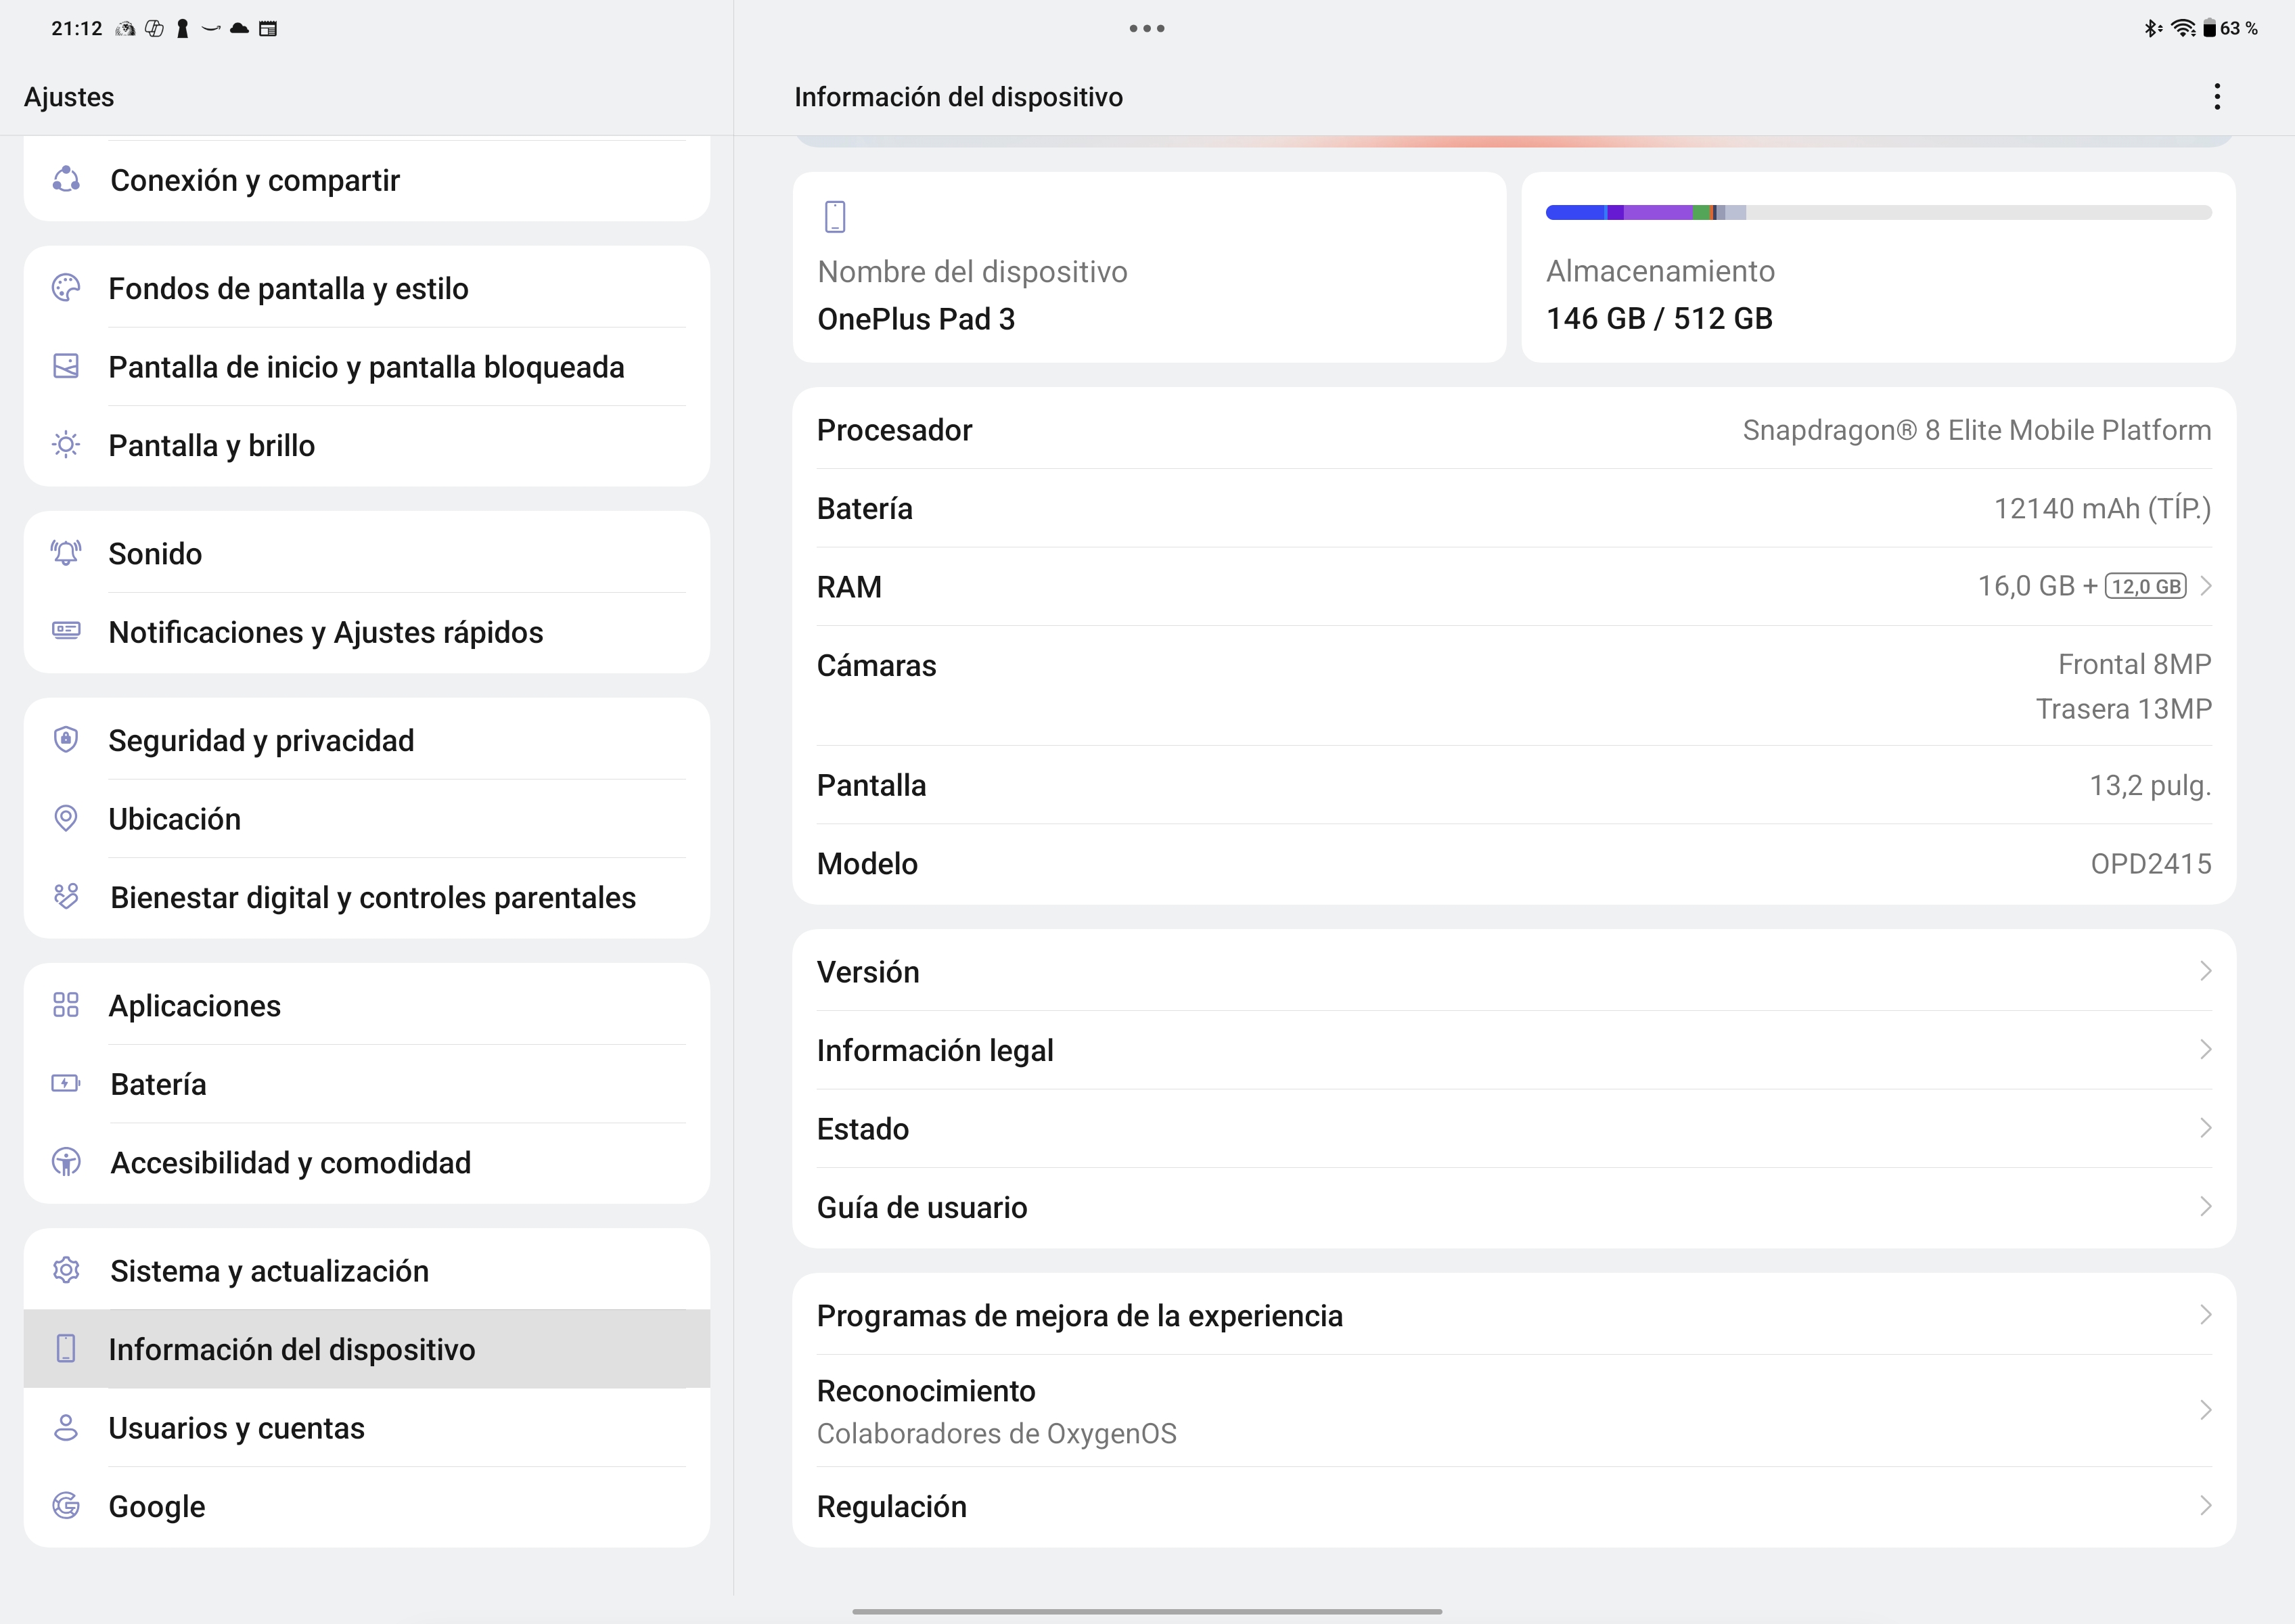Go to Aplicaciones settings

tap(367, 1005)
